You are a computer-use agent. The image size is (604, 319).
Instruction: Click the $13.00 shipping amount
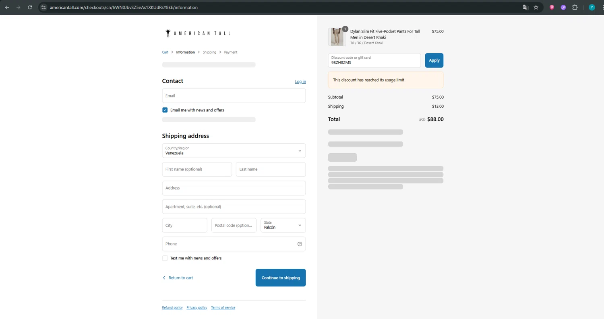pyautogui.click(x=438, y=107)
